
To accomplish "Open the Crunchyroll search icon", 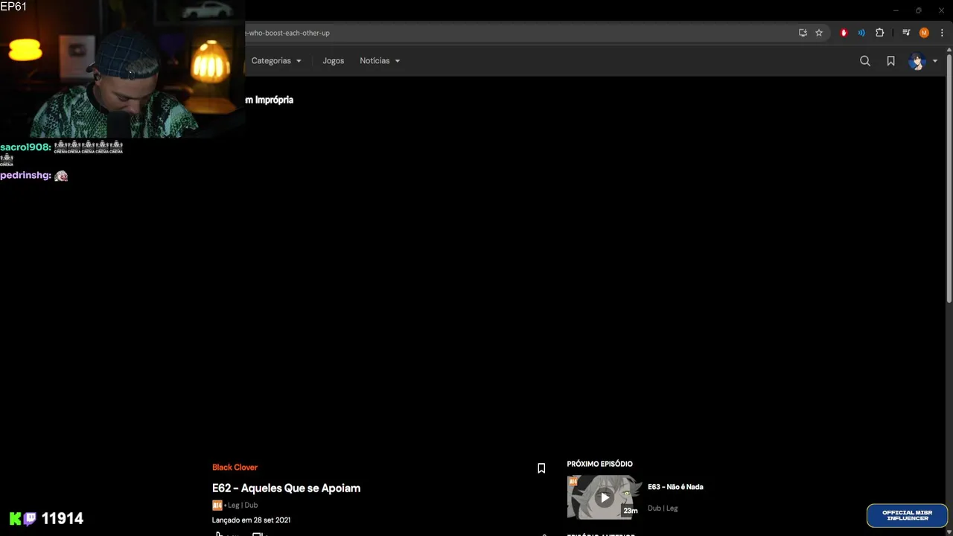I will 864,61.
